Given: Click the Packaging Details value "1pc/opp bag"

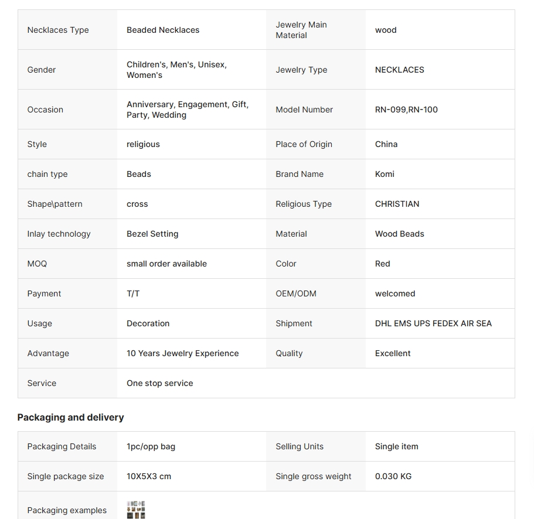Looking at the screenshot, I should click(151, 446).
